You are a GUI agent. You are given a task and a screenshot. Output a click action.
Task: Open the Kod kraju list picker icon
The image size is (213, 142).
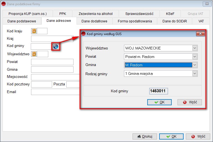click(34, 31)
